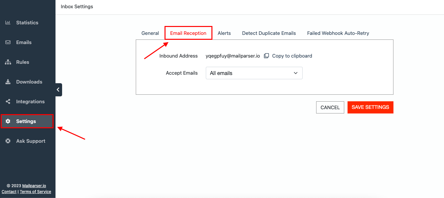The width and height of the screenshot is (444, 198).
Task: Click the Inbox Settings page title
Action: (77, 7)
